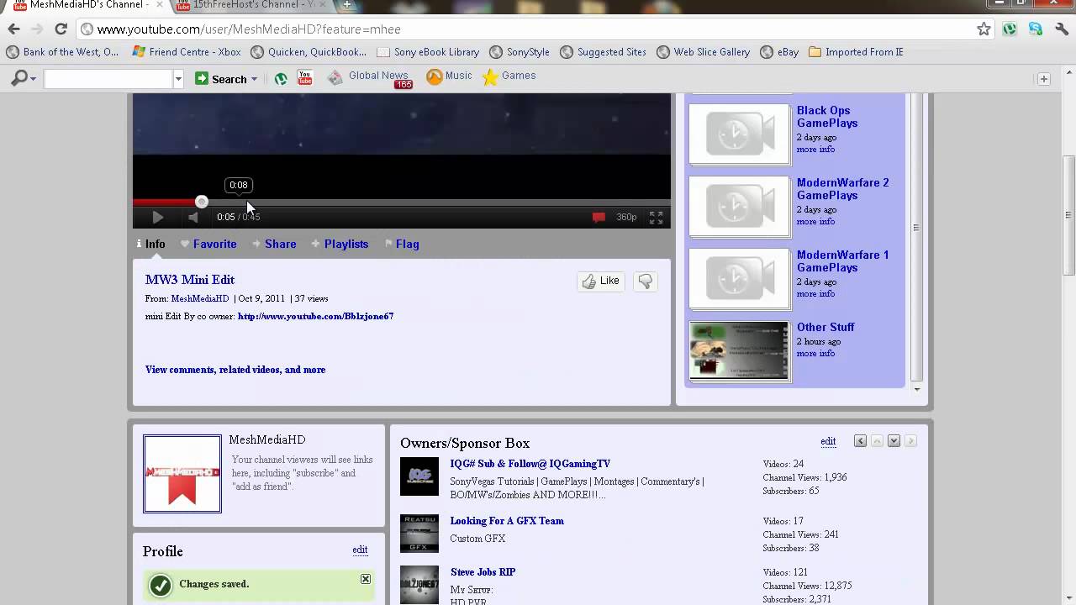Open Looking For A GFX Team channel
Image resolution: width=1076 pixels, height=605 pixels.
tap(507, 521)
